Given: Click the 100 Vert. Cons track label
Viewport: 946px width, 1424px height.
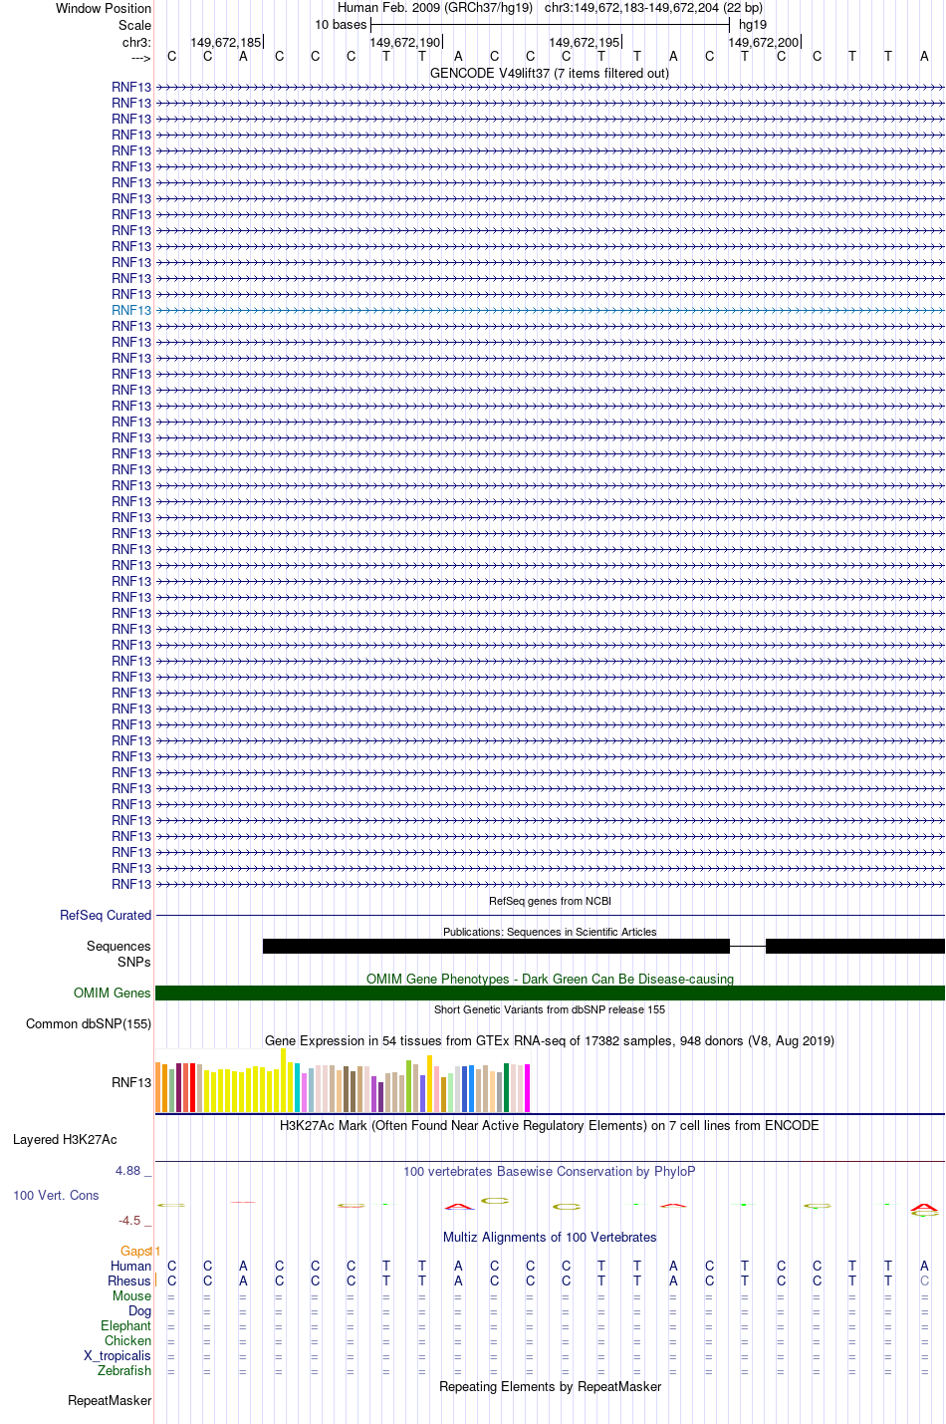Looking at the screenshot, I should pos(56,1195).
